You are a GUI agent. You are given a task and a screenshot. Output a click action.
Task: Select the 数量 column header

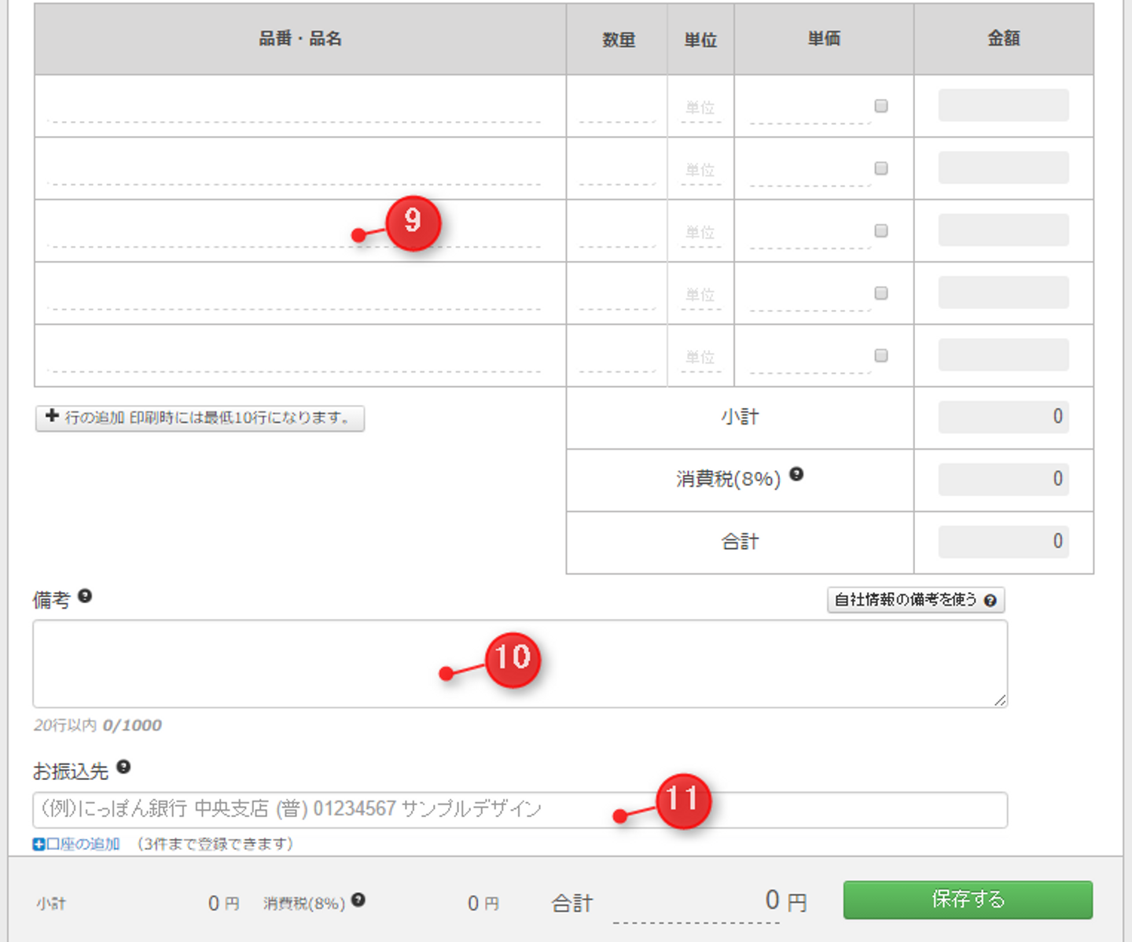coord(618,39)
